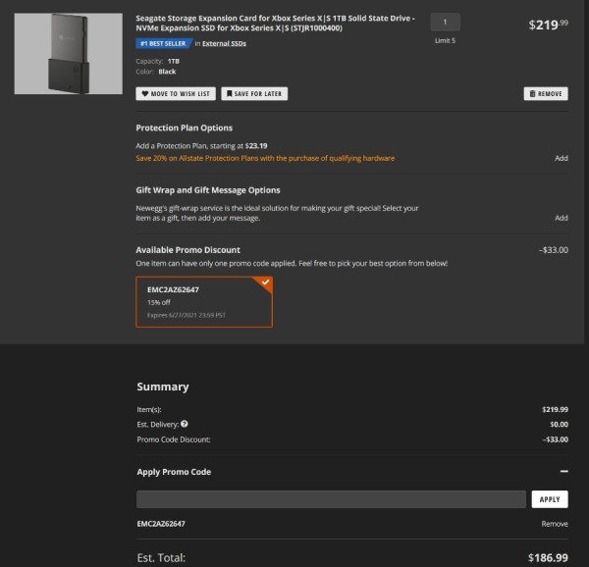589x567 pixels.
Task: Select the Item(s) $219.99 summary value
Action: 556,409
